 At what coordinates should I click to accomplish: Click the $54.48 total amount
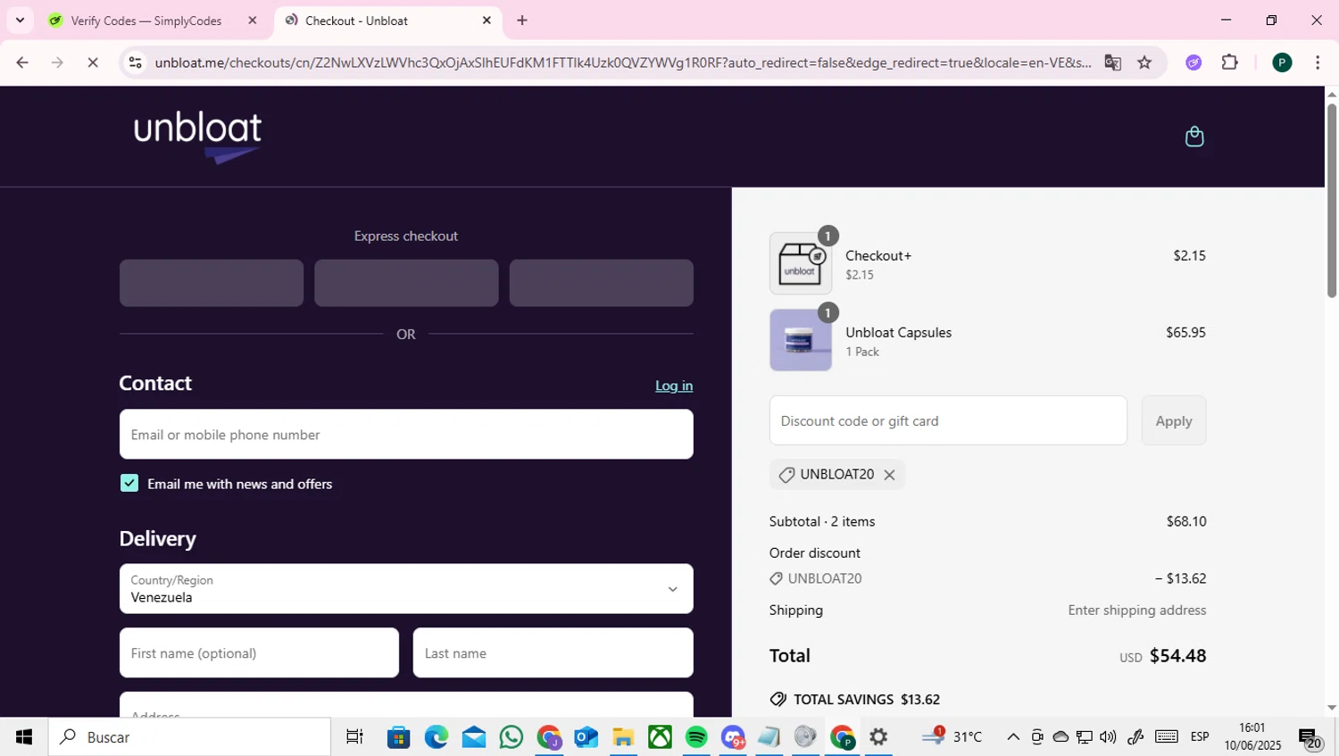pos(1177,655)
